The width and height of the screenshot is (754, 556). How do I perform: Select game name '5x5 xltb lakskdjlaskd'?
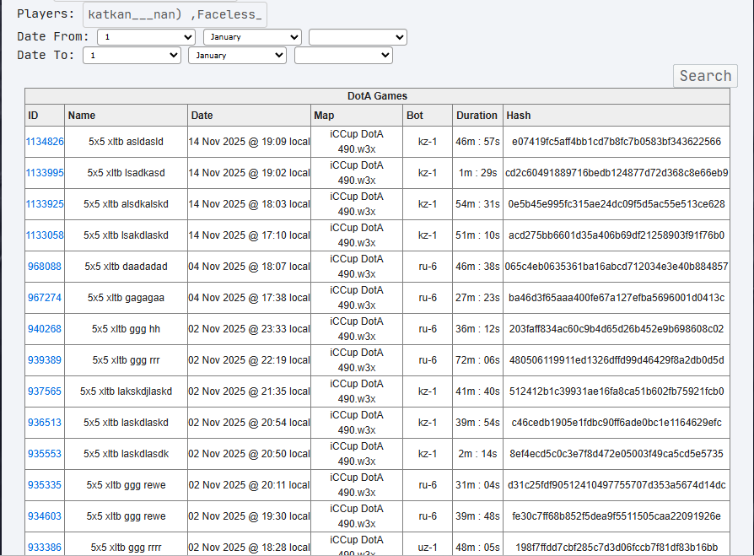126,391
